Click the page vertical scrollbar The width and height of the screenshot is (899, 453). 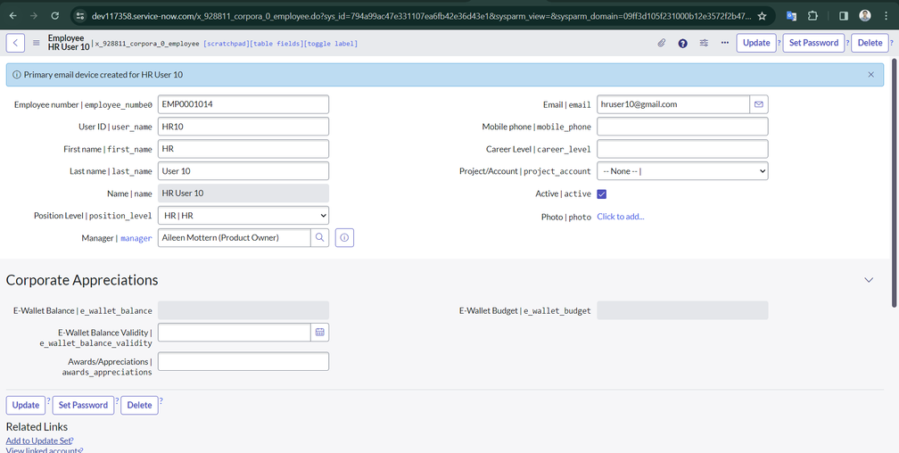tap(895, 184)
